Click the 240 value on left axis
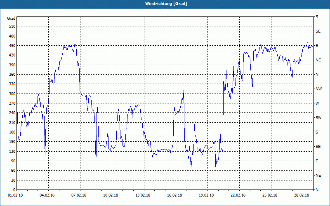Image resolution: width=330 pixels, height=206 pixels. [x=12, y=113]
